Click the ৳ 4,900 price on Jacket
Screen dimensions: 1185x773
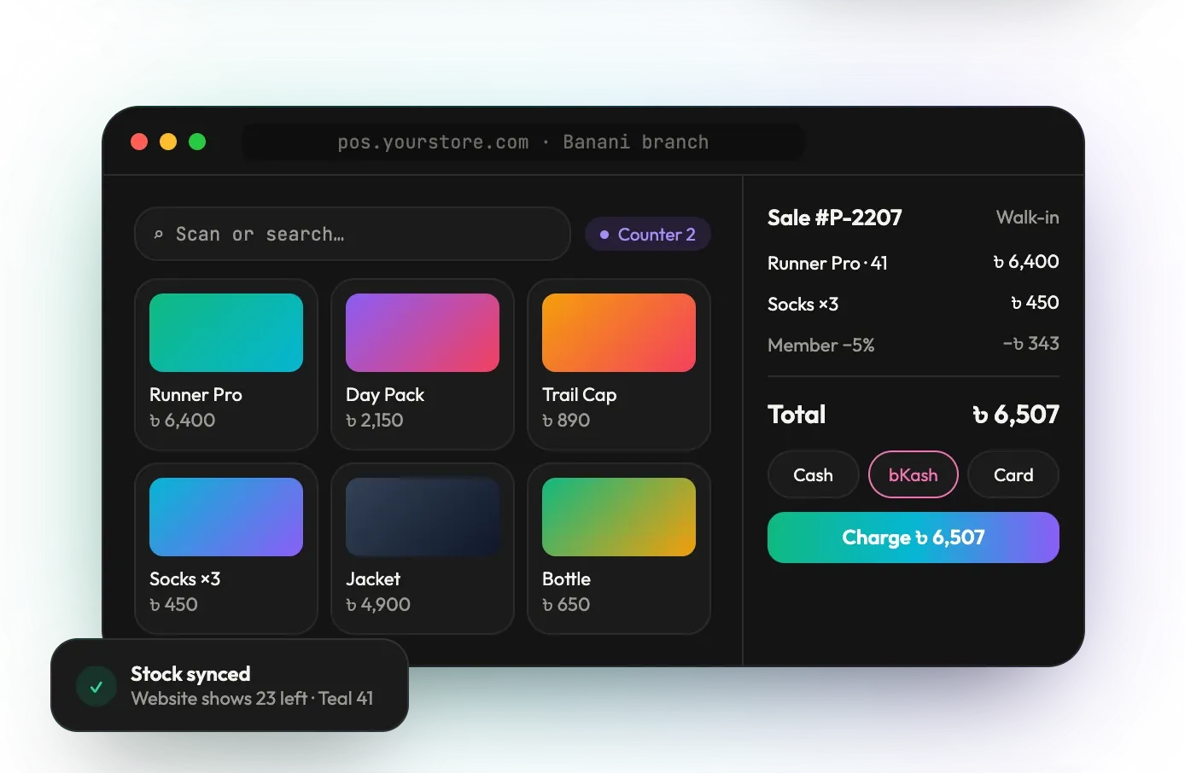pos(378,604)
